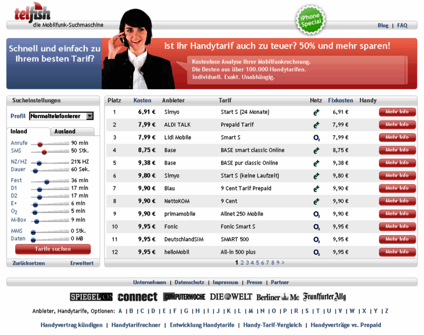Click letter A in Anbieter index
Viewport: 424px width, 335px height.
pyautogui.click(x=121, y=311)
